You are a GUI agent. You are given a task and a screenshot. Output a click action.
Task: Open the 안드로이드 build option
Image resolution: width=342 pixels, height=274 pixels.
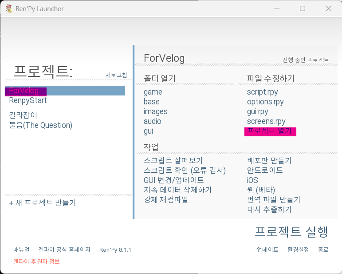click(x=265, y=170)
